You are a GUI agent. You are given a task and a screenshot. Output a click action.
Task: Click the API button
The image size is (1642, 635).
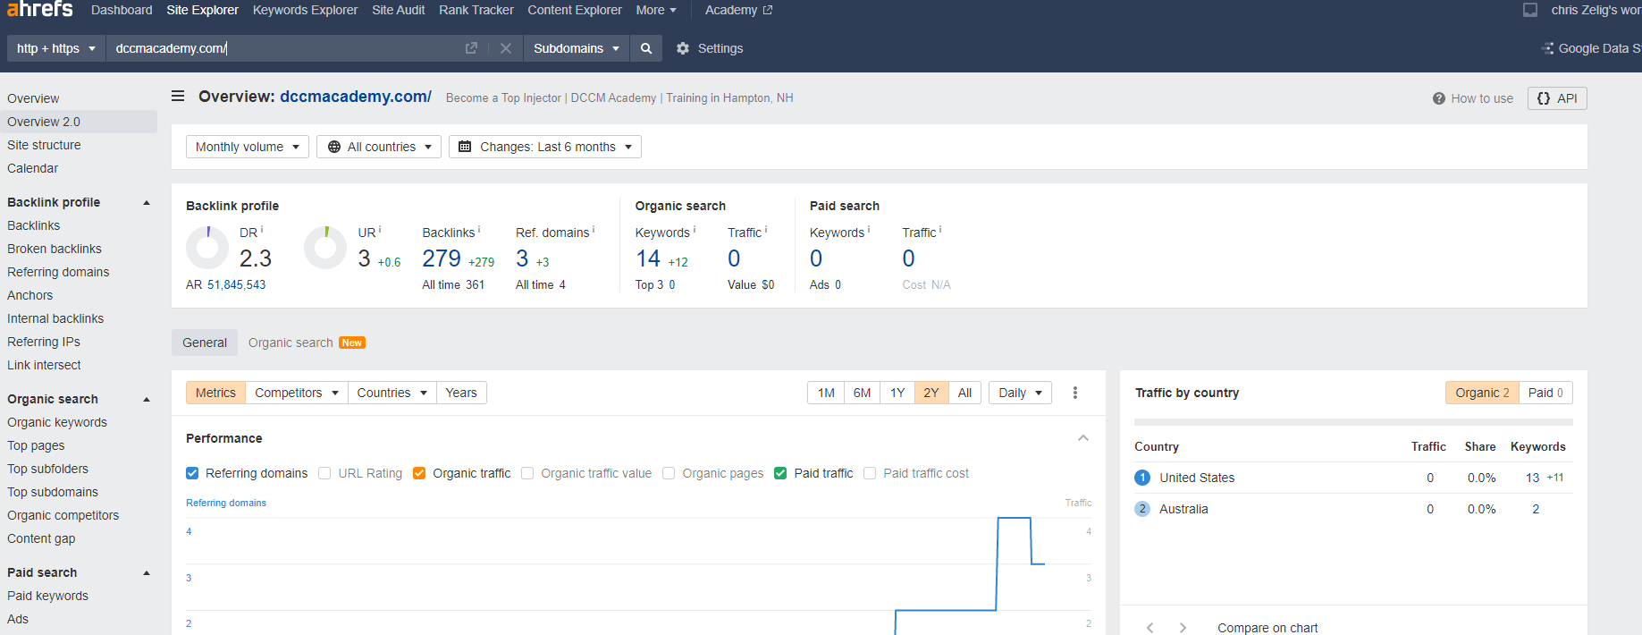pyautogui.click(x=1557, y=98)
